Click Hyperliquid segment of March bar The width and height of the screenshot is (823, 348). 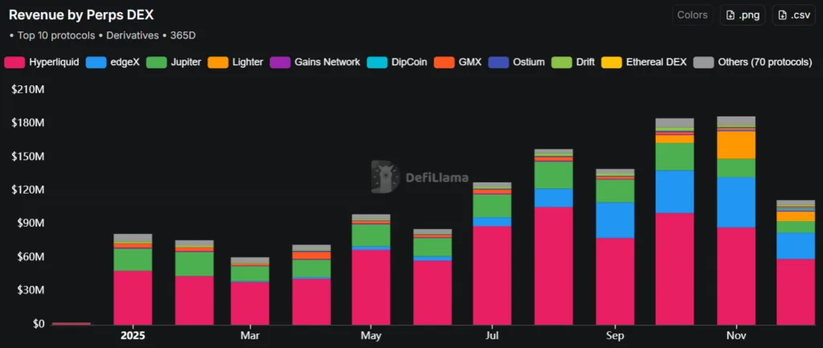click(x=250, y=303)
